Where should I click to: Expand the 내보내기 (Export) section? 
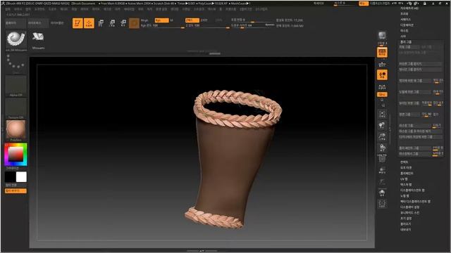pos(406,230)
